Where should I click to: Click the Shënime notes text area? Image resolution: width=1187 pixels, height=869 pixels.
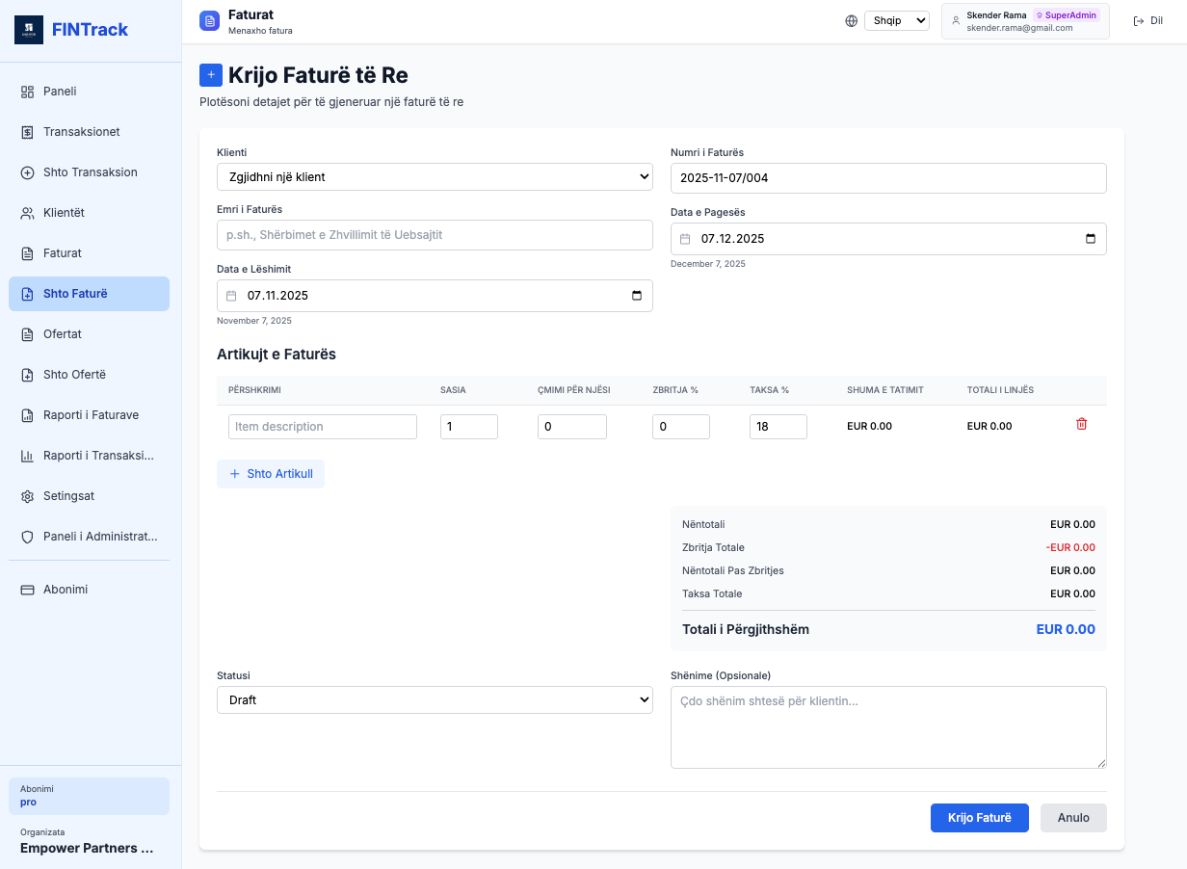click(x=887, y=726)
